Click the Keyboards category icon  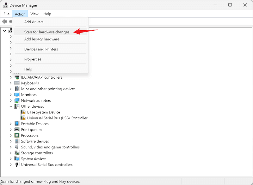[17, 83]
